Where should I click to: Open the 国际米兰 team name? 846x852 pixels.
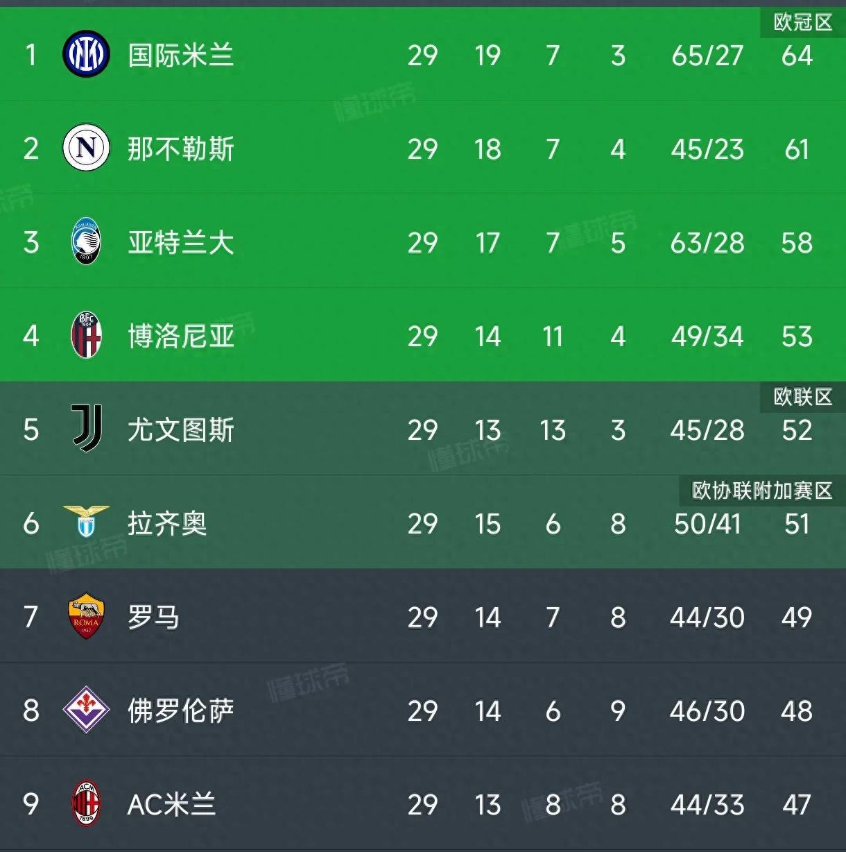pos(181,56)
